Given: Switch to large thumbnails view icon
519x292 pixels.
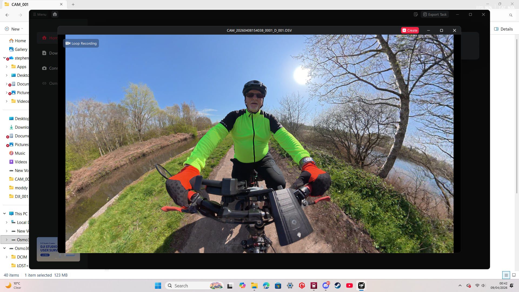Looking at the screenshot, I should coord(514,275).
